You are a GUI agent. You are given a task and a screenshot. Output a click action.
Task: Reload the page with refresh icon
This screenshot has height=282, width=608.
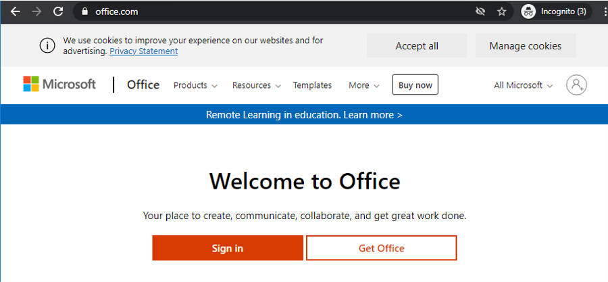coord(58,11)
